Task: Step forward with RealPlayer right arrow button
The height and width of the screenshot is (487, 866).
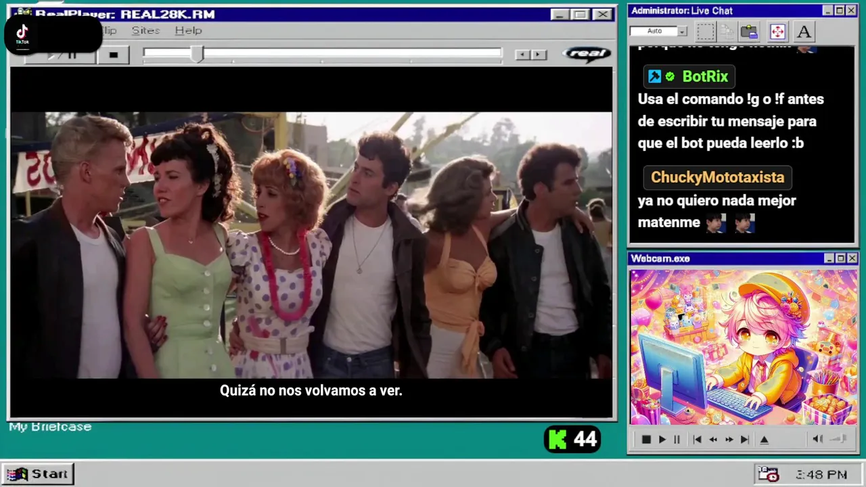Action: click(539, 55)
